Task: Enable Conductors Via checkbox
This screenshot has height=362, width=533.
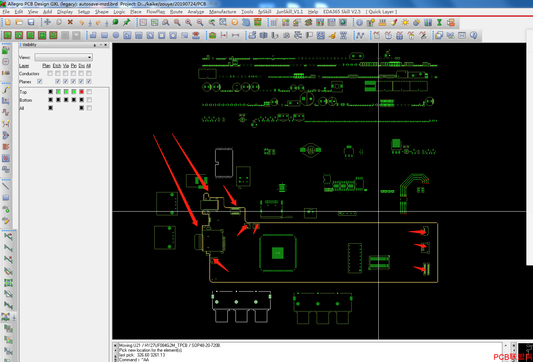Action: (x=66, y=73)
